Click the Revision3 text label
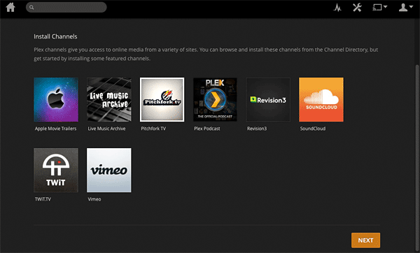The width and height of the screenshot is (420, 253). [x=257, y=129]
